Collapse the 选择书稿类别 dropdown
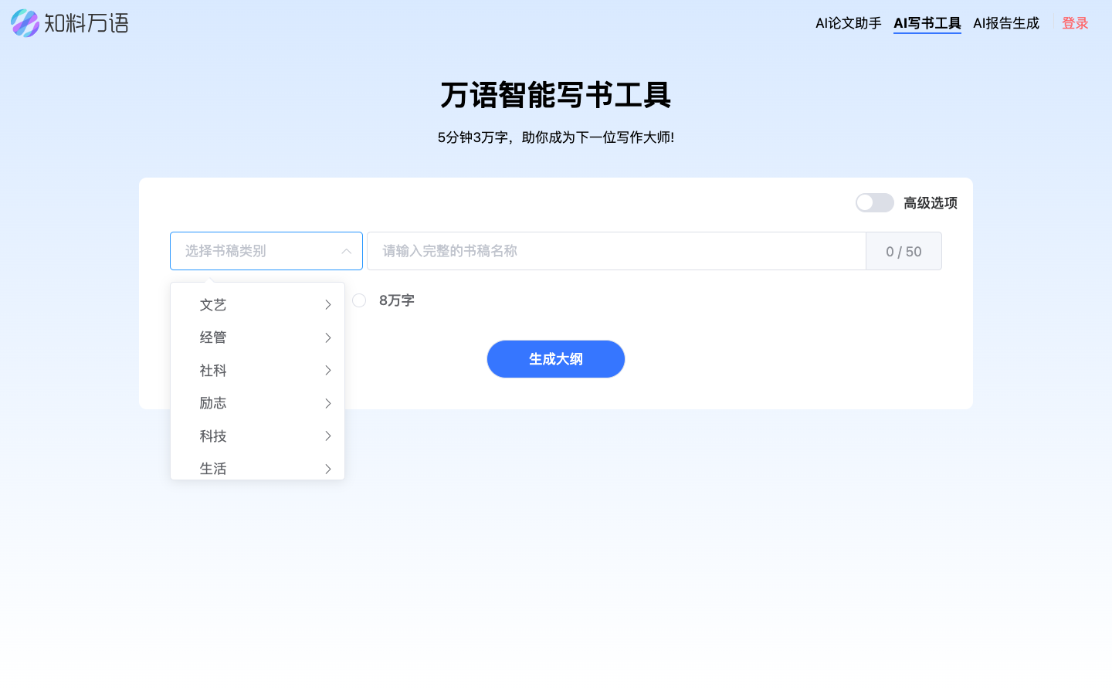The height and width of the screenshot is (695, 1112). tap(347, 251)
